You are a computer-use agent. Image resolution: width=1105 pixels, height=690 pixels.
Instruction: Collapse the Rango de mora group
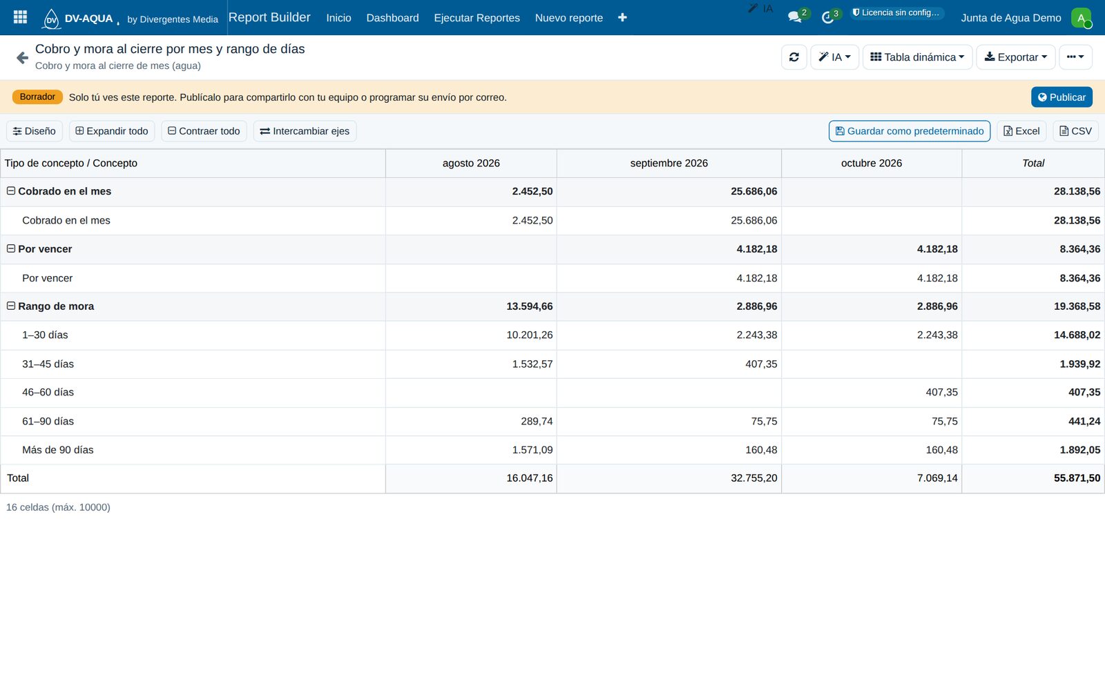coord(11,306)
